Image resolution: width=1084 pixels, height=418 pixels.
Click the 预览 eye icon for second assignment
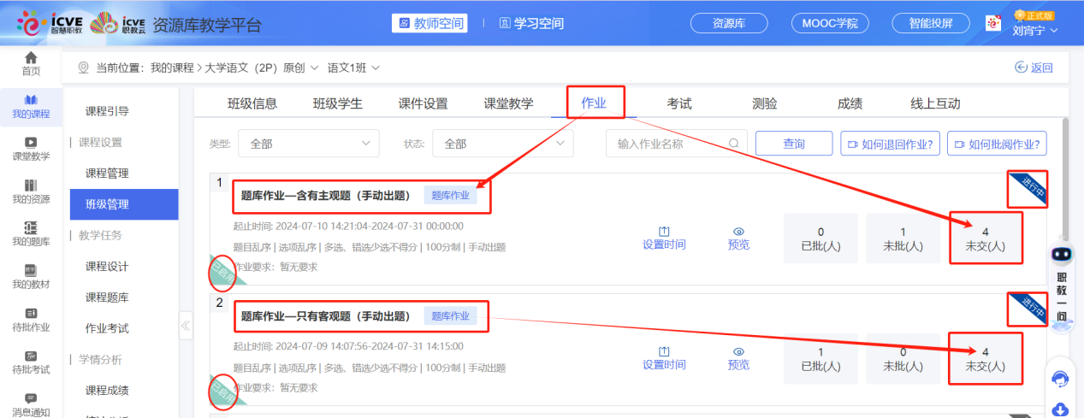pyautogui.click(x=738, y=350)
